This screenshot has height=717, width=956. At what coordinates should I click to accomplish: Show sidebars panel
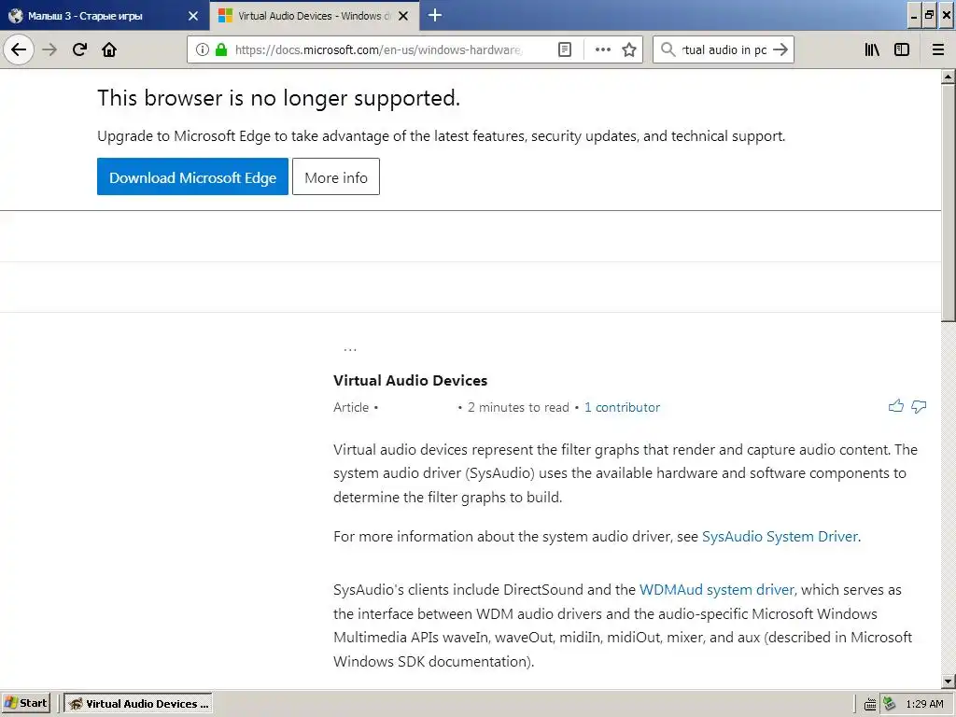point(902,49)
